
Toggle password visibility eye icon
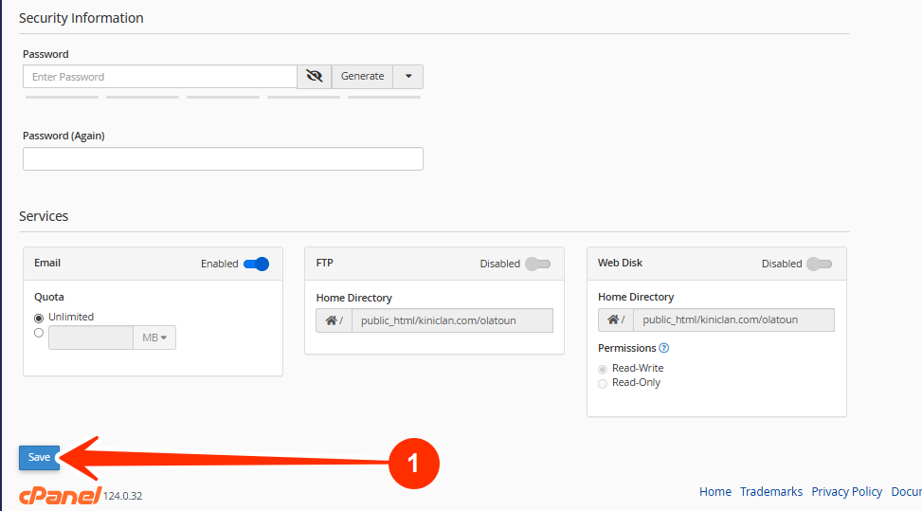tap(315, 77)
